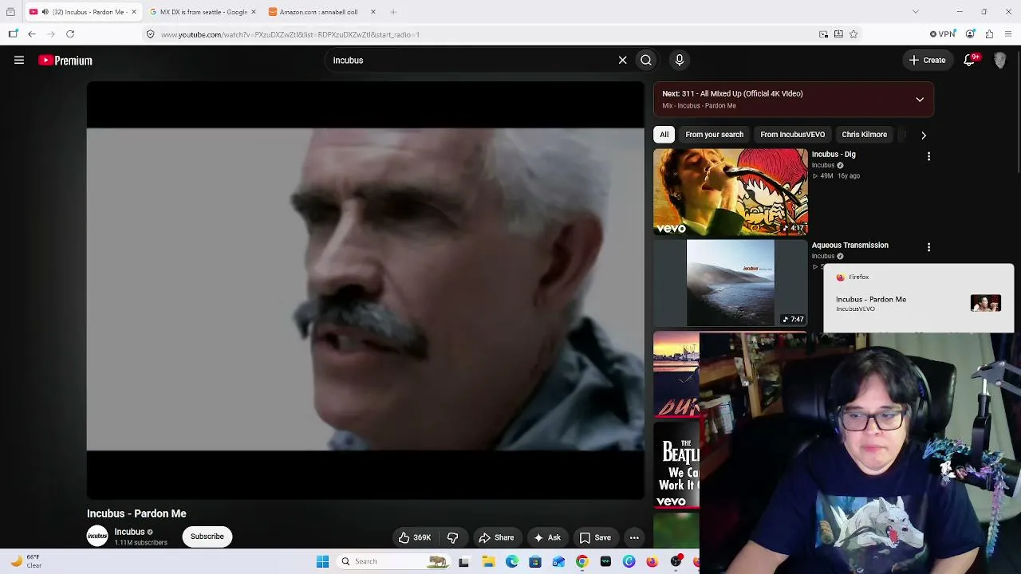Clear the search box with the X
The height and width of the screenshot is (574, 1021).
point(623,60)
